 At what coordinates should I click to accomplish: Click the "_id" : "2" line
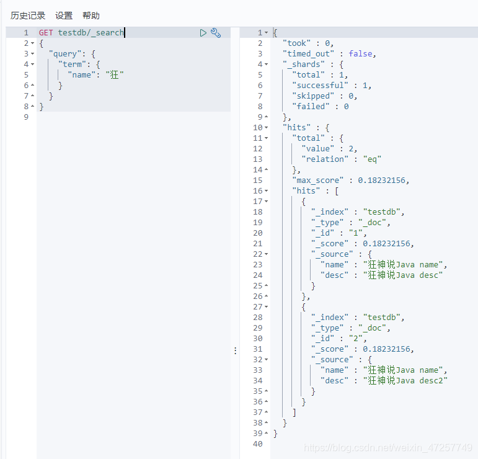pos(339,339)
